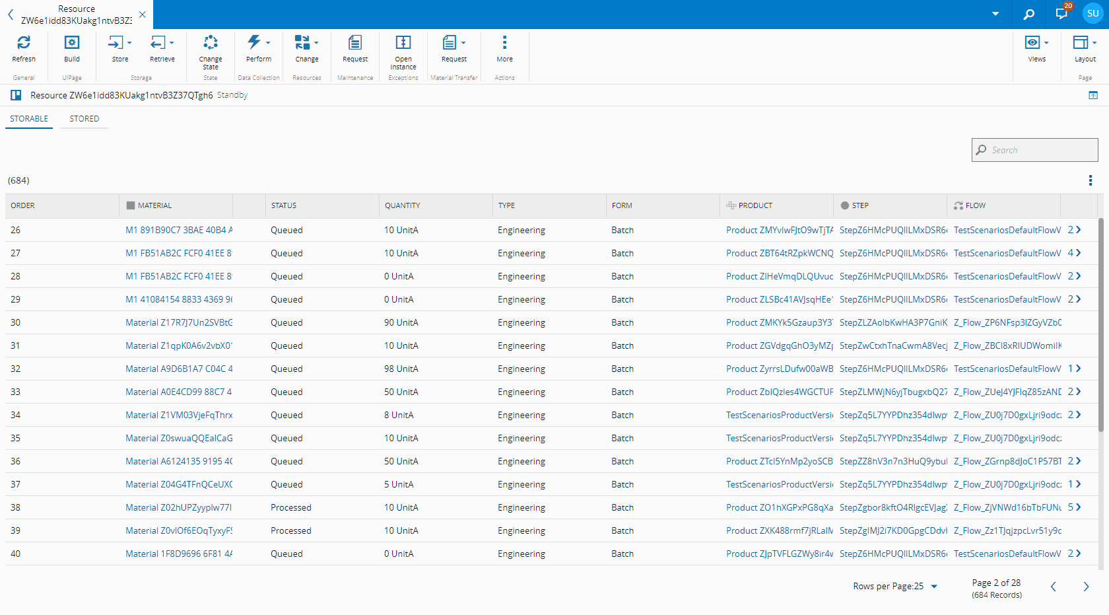Screen dimensions: 1109x615
Task: Click the Refresh icon in the ribbon
Action: pyautogui.click(x=24, y=43)
